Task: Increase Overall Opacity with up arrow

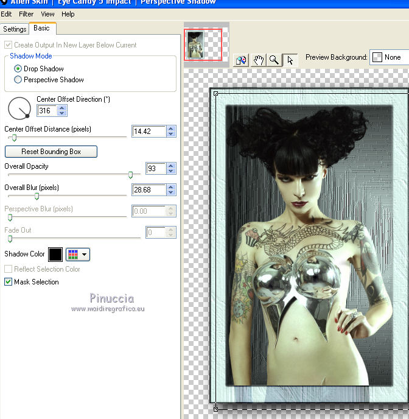Action: tap(171, 166)
